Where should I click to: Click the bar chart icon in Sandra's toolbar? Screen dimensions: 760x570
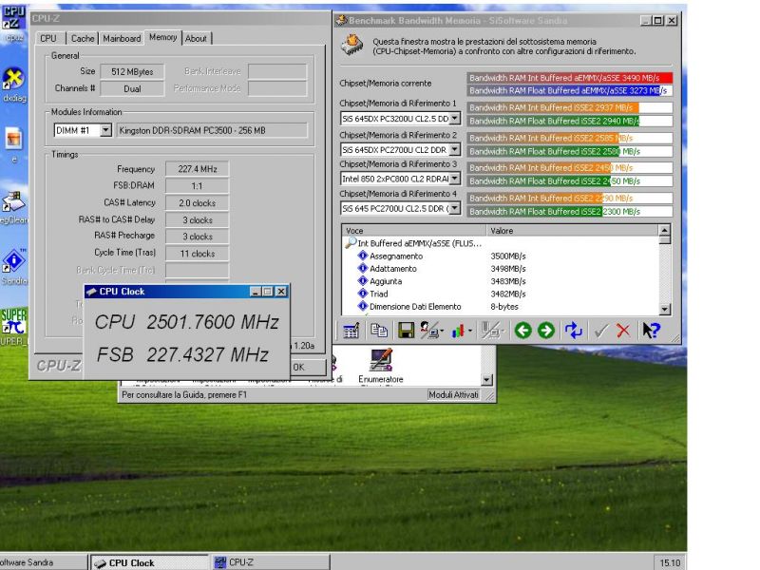tap(461, 331)
